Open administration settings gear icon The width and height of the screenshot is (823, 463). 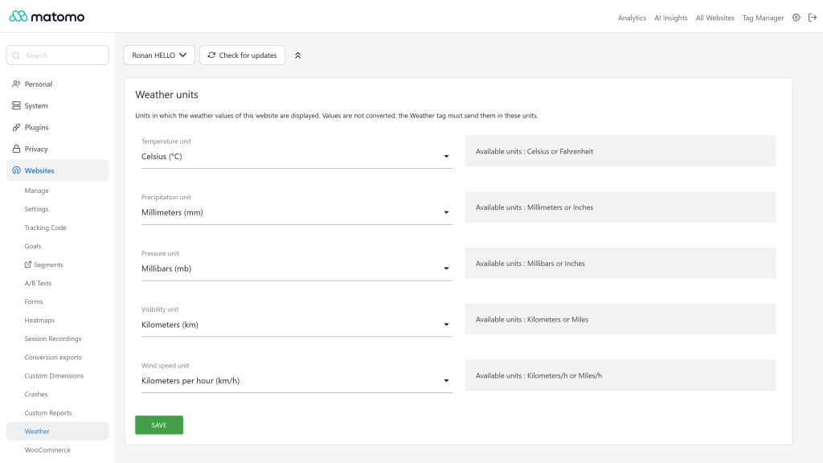(796, 18)
